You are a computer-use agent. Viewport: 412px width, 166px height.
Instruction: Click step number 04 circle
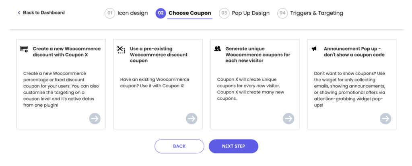pyautogui.click(x=282, y=13)
